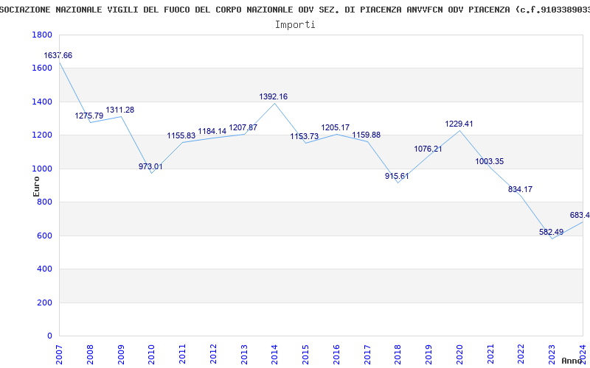The height and width of the screenshot is (368, 590).
Task: Click the 582.49 data label
Action: point(551,232)
